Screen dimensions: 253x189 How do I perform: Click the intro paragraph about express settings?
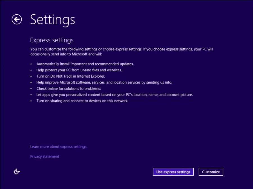click(122, 52)
